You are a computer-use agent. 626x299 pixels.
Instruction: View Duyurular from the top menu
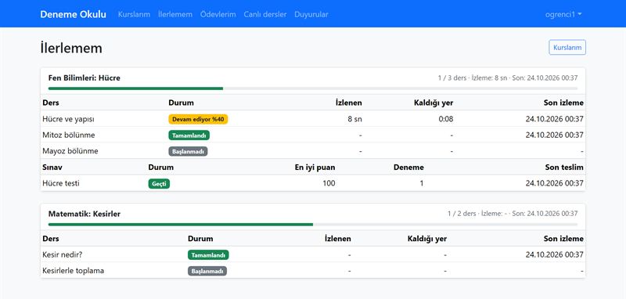click(x=311, y=14)
